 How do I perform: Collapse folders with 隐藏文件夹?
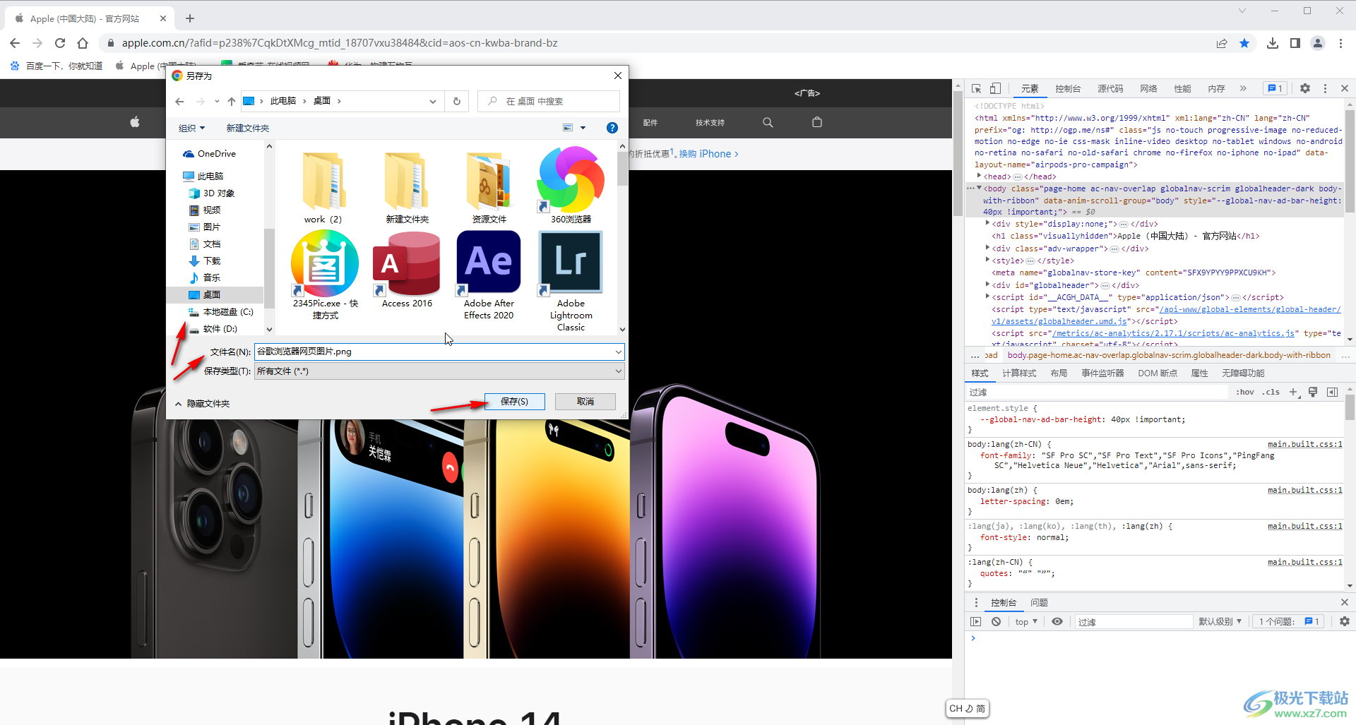pyautogui.click(x=203, y=403)
